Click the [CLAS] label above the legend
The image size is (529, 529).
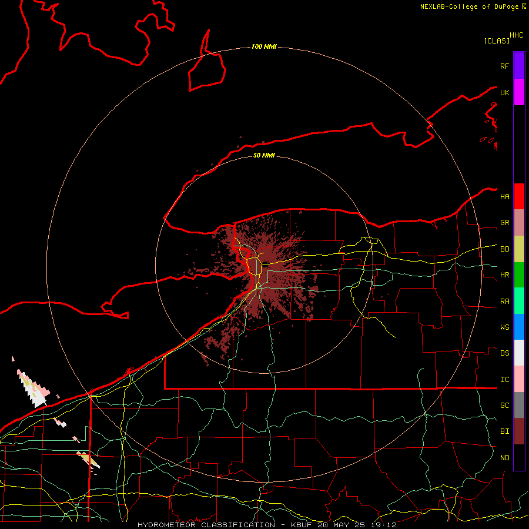(497, 41)
